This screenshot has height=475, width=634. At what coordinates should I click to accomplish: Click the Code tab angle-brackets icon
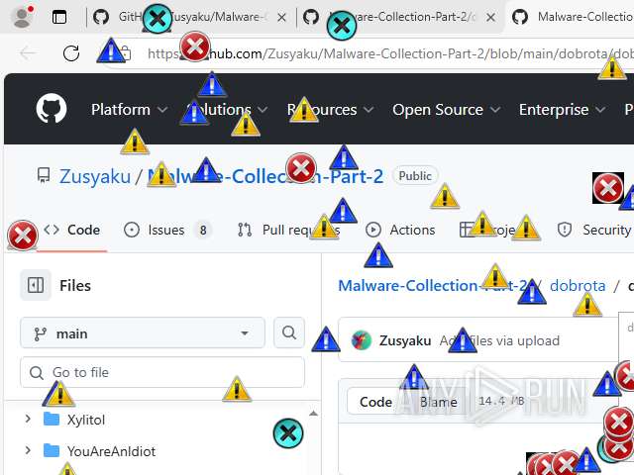point(52,230)
